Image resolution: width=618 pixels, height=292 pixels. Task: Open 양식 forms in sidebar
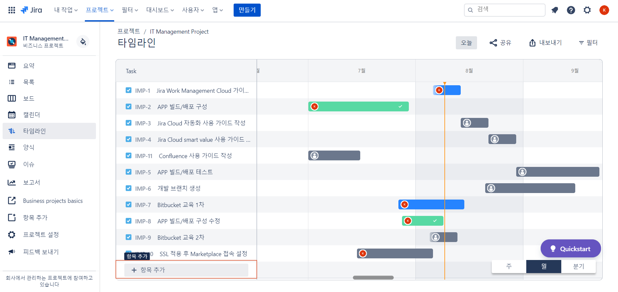[x=49, y=147]
